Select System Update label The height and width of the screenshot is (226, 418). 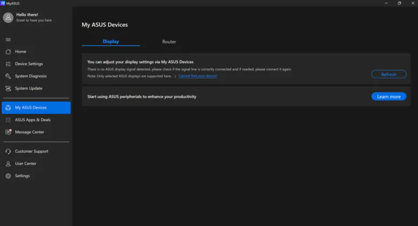tap(29, 88)
